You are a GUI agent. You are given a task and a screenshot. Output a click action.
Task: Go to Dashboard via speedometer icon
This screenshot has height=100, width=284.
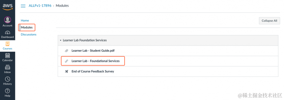[x=7, y=33]
